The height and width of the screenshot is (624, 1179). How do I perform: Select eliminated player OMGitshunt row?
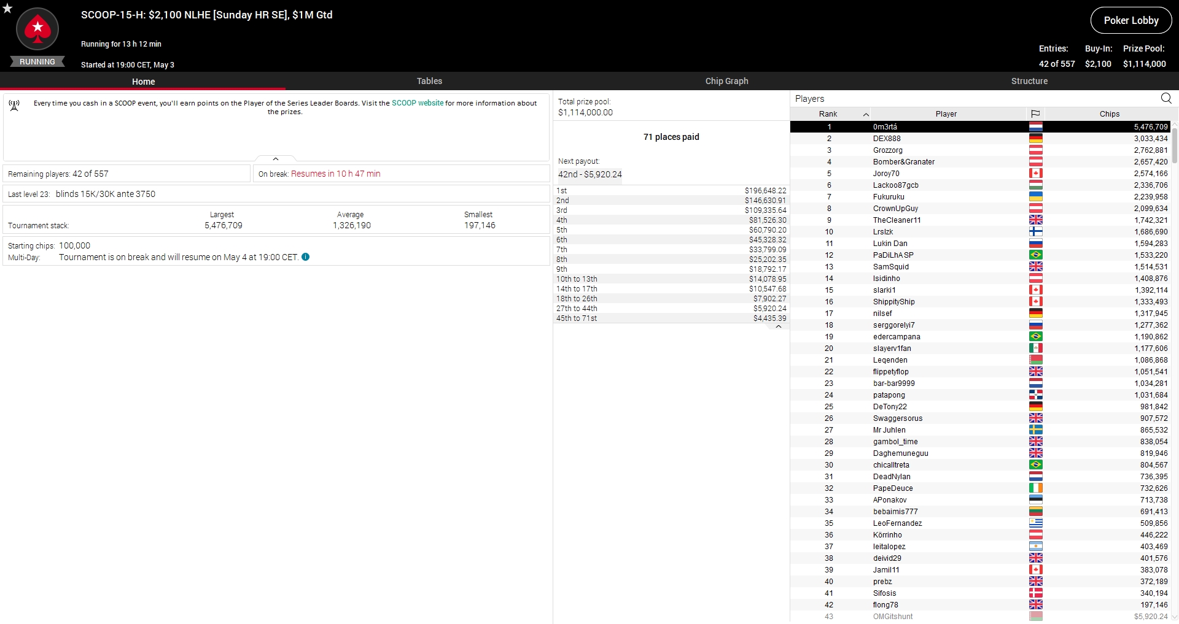[x=980, y=617]
